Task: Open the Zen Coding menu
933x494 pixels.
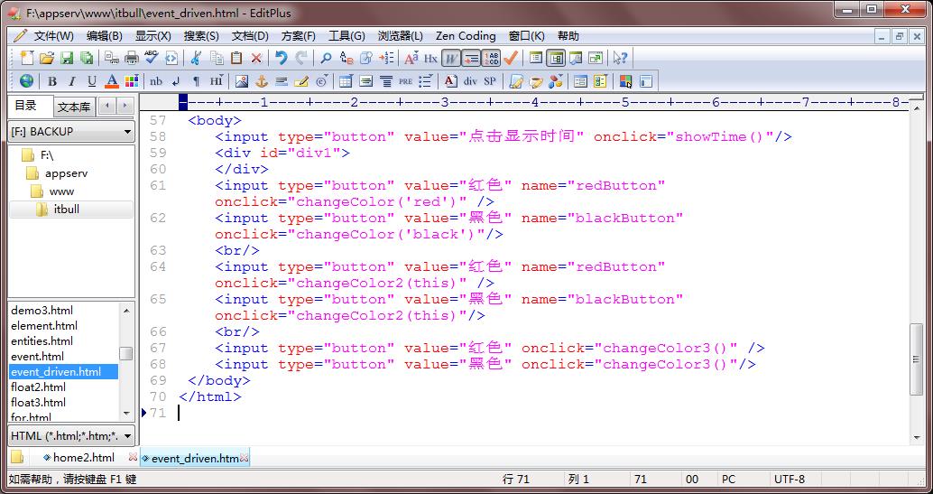Action: pyautogui.click(x=466, y=36)
